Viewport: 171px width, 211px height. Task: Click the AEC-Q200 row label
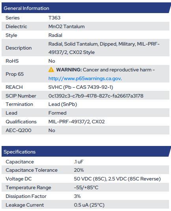coord(19,130)
